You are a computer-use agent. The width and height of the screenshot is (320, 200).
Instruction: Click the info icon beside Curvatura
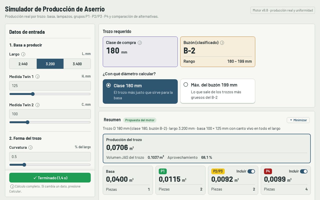[30, 147]
